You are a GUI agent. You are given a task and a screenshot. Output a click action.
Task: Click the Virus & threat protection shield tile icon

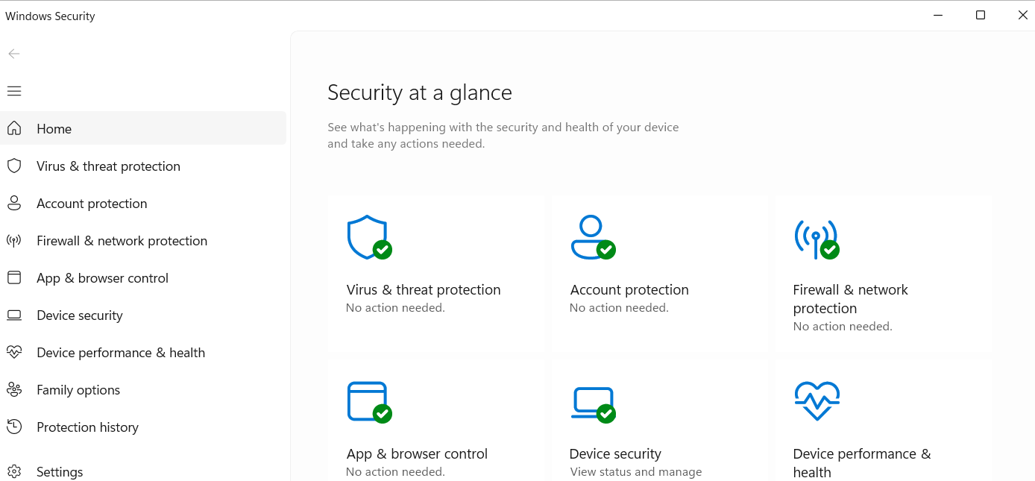coord(369,237)
